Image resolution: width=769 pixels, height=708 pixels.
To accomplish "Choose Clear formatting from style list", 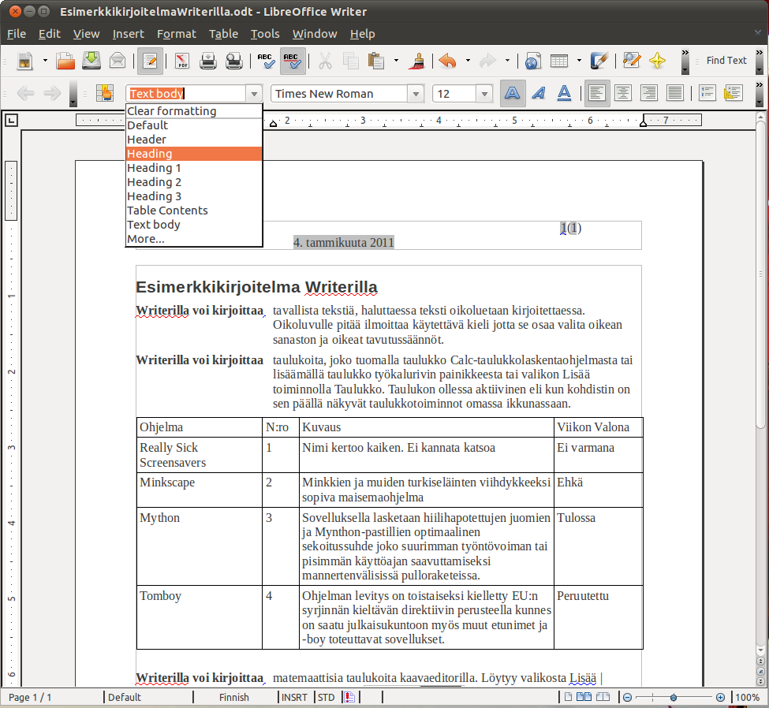I will pos(194,111).
